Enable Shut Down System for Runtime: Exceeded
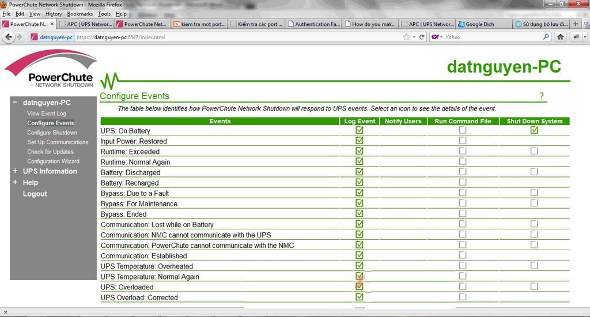Screen dimensions: 590x317 [x=534, y=150]
